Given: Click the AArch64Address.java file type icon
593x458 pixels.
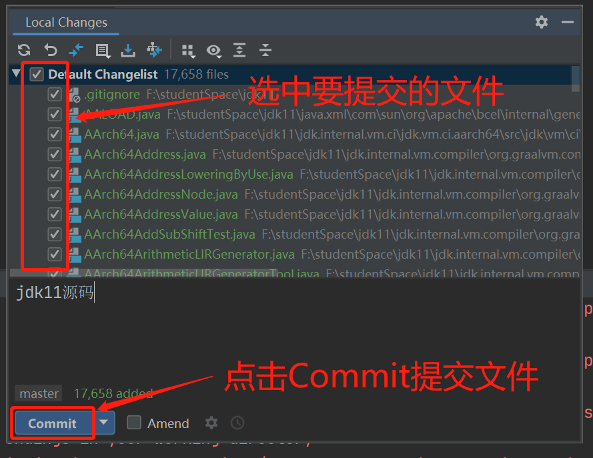Looking at the screenshot, I should (75, 155).
